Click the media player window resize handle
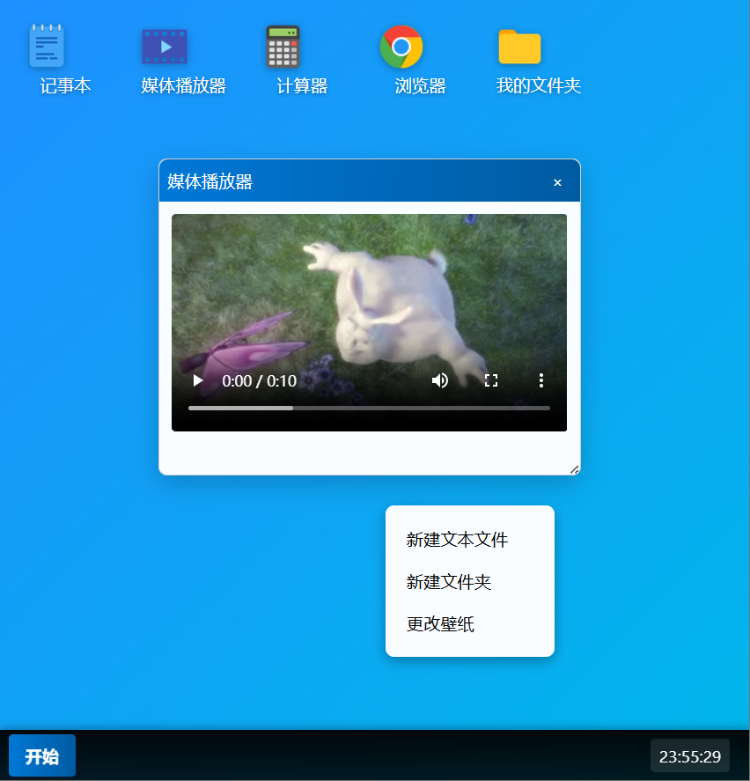The image size is (750, 781). 574,469
